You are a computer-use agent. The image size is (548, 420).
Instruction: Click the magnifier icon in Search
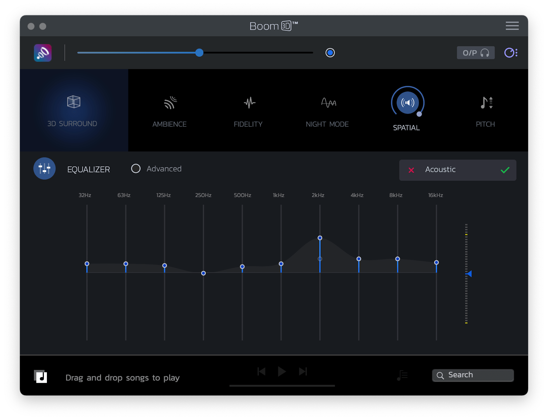(440, 376)
